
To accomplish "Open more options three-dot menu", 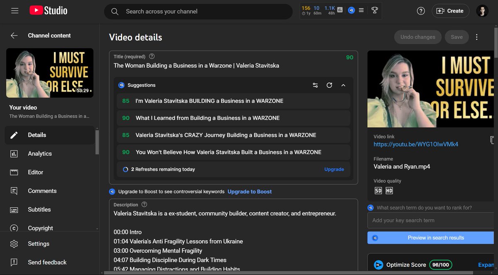I will point(477,37).
